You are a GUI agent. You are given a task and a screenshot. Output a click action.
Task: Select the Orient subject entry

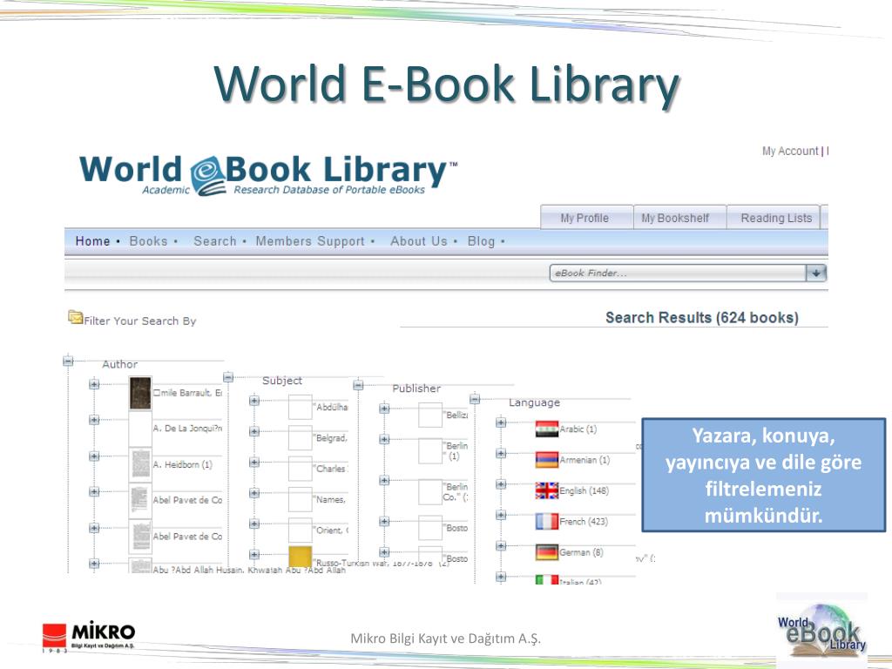(332, 530)
